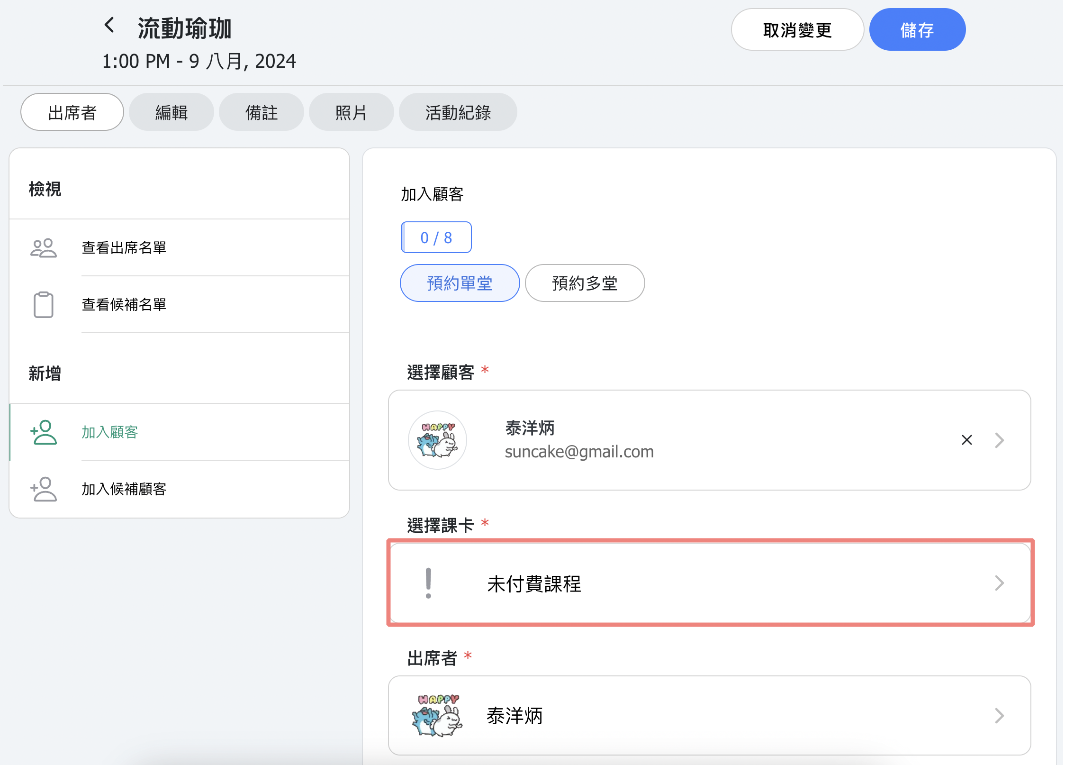Select the 預約單堂 booking option
This screenshot has height=765, width=1065.
tap(460, 283)
